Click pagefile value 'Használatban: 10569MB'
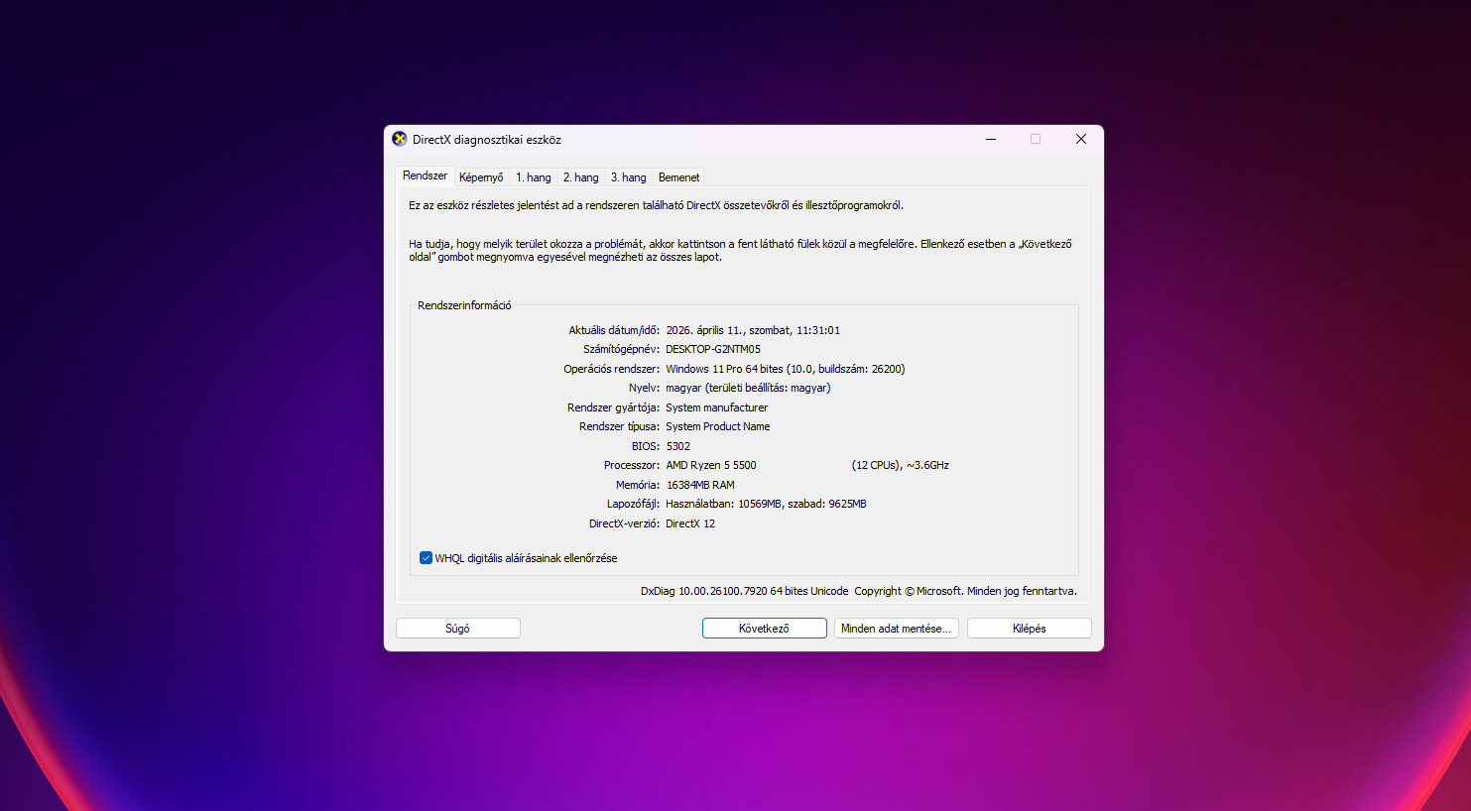The height and width of the screenshot is (811, 1471). tap(724, 504)
